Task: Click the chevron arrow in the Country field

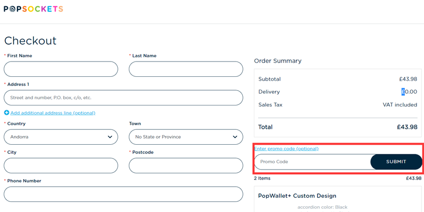Action: point(110,137)
